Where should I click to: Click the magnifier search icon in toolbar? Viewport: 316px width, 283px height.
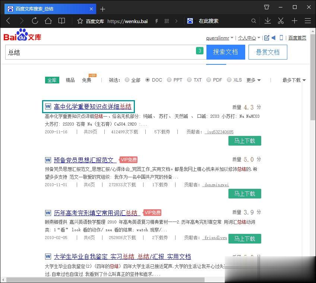tap(253, 21)
